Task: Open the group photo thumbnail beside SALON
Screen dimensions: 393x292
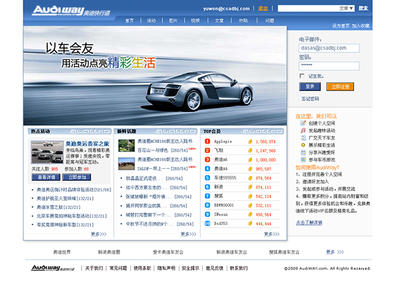Action: click(126, 164)
